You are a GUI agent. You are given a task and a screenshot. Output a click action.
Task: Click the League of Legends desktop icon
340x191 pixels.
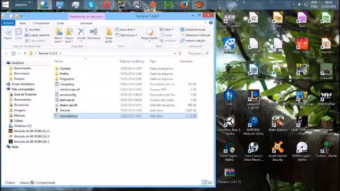[x=253, y=99]
